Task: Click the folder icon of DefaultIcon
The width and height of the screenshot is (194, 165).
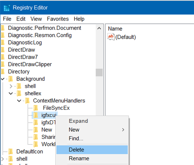Action: click(11, 152)
